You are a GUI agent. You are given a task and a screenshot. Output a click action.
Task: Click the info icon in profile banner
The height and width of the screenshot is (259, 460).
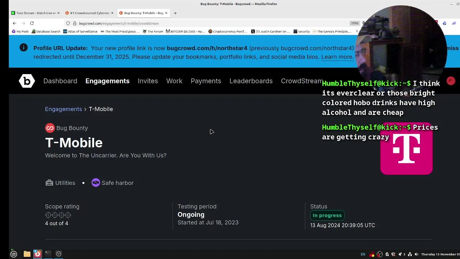(x=23, y=47)
